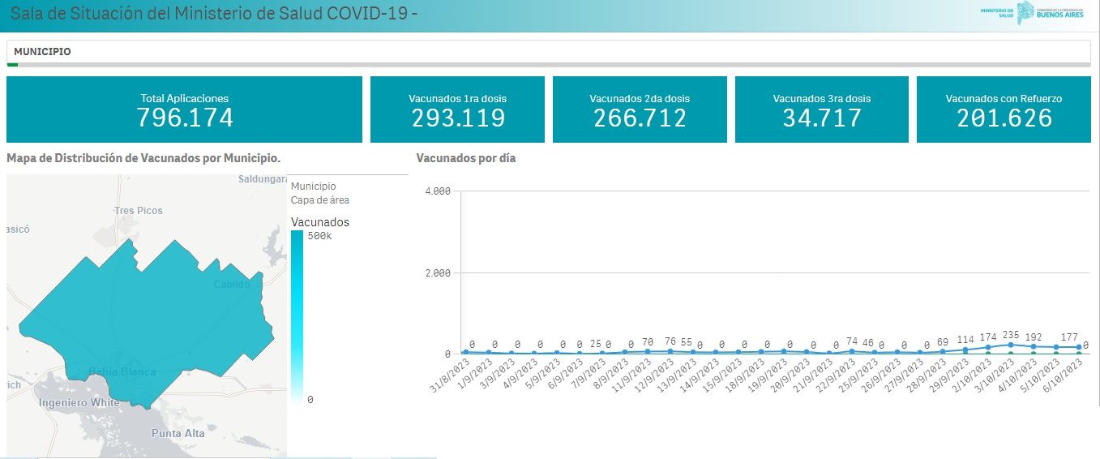This screenshot has height=459, width=1100.
Task: Open the MUNICIPIO filter selector
Action: click(42, 52)
